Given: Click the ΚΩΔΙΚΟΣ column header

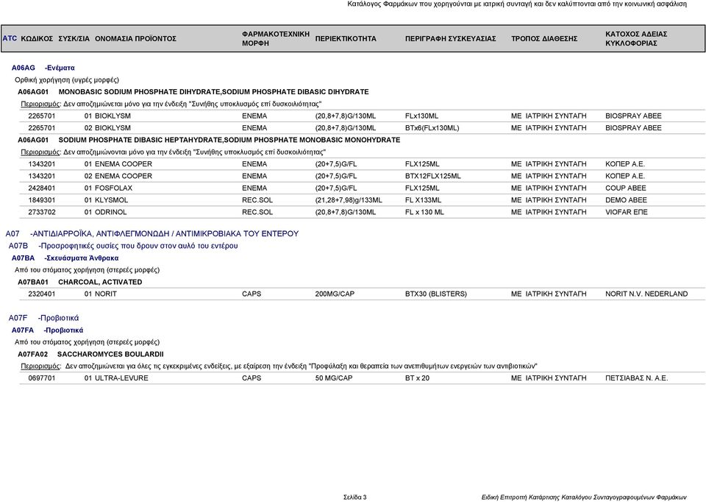Looking at the screenshot, I should [37, 39].
